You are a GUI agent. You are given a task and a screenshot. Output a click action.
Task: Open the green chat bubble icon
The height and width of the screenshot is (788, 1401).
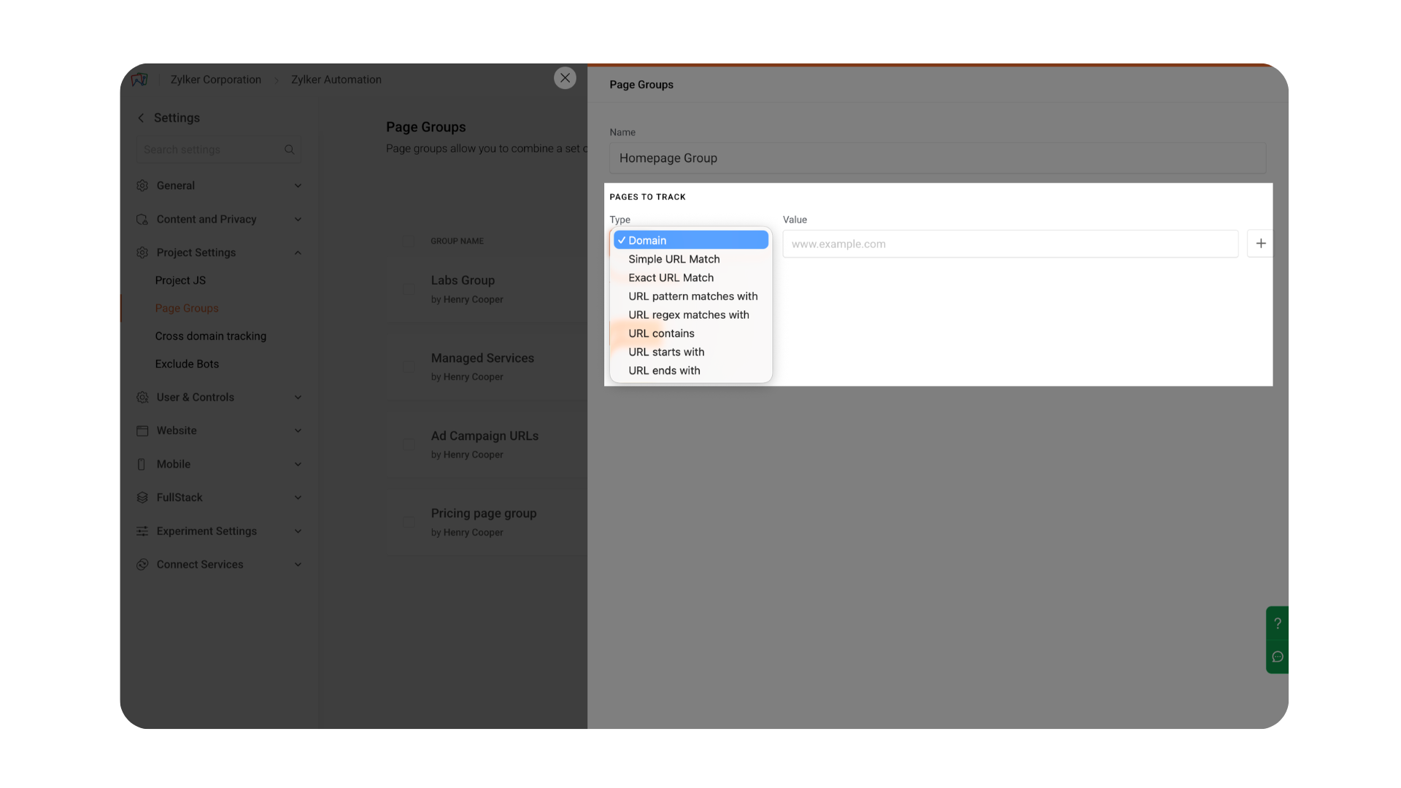point(1277,657)
